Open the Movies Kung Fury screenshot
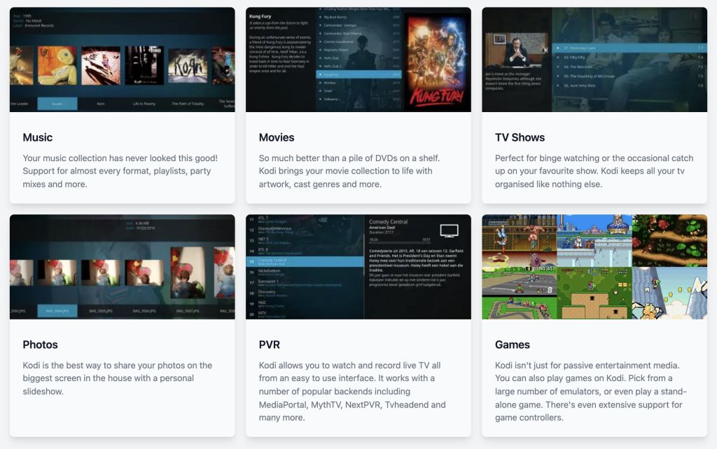This screenshot has height=449, width=717. (358, 60)
